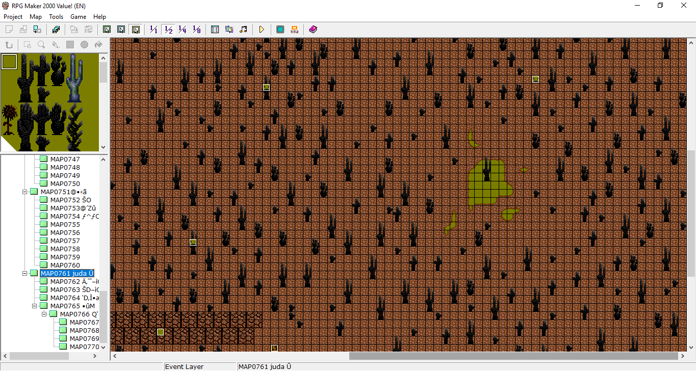Switch to Event layer editing mode

pyautogui.click(x=135, y=30)
